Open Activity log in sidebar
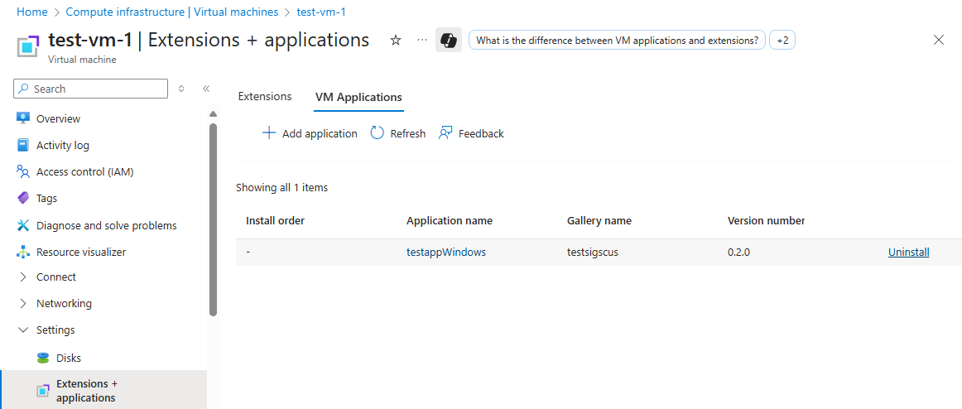Screen dimensions: 962x409 tap(62, 145)
